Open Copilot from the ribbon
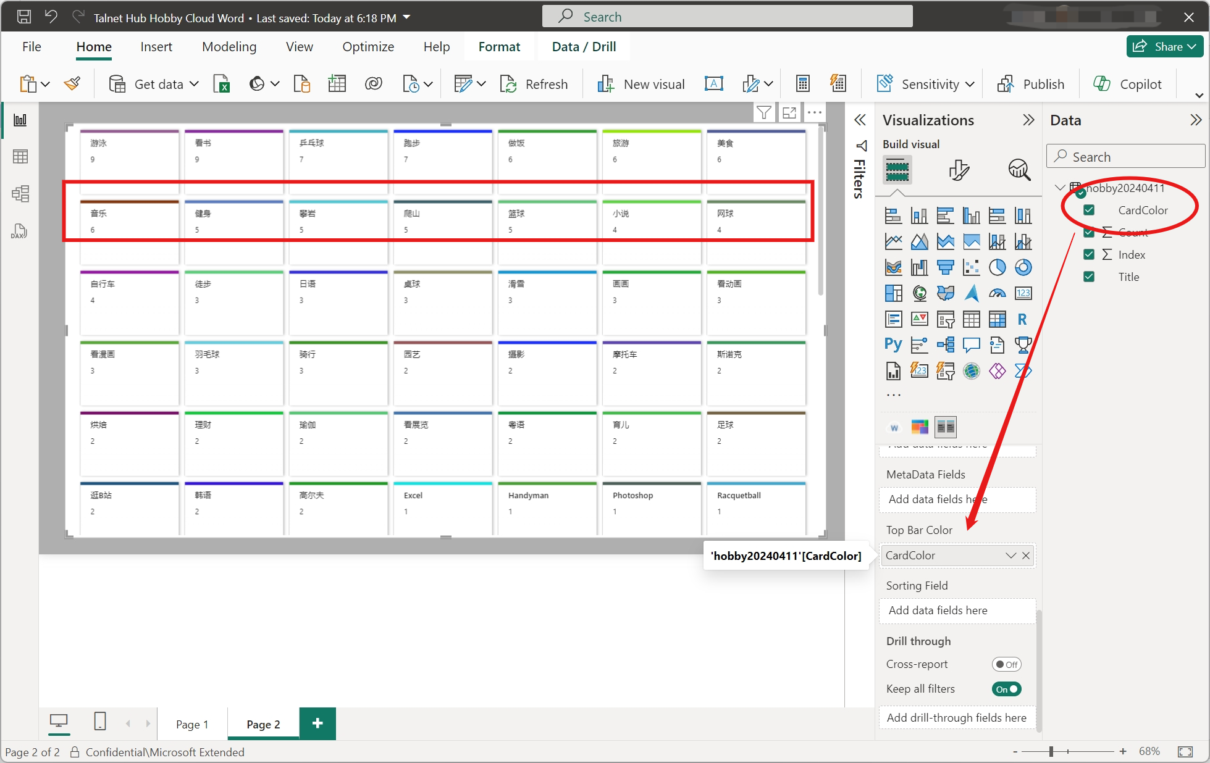Viewport: 1210px width, 763px height. point(1128,84)
